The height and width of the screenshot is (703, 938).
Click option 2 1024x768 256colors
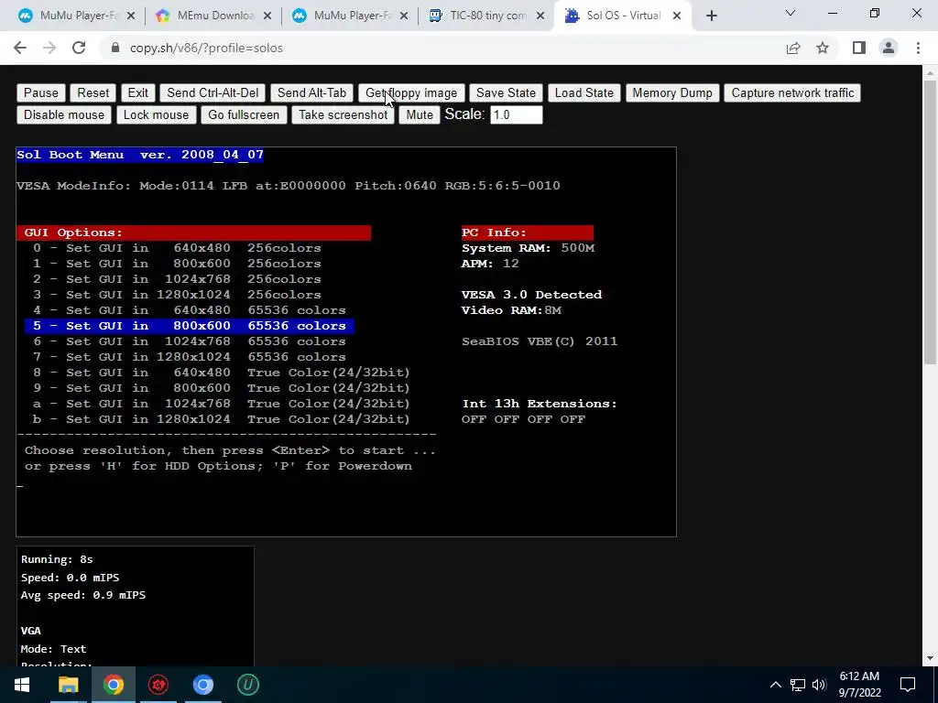pos(177,279)
